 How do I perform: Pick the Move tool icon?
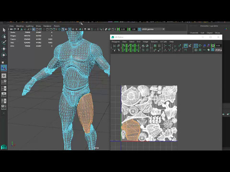tap(4, 49)
